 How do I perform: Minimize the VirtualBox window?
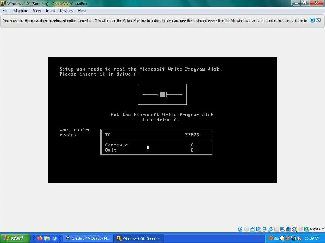[296, 3]
